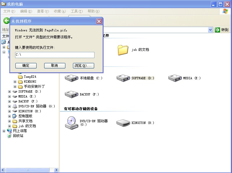This screenshot has width=232, height=173.
Task: Select SOFTWARE (D:) in folder tree
Action: tap(30, 91)
